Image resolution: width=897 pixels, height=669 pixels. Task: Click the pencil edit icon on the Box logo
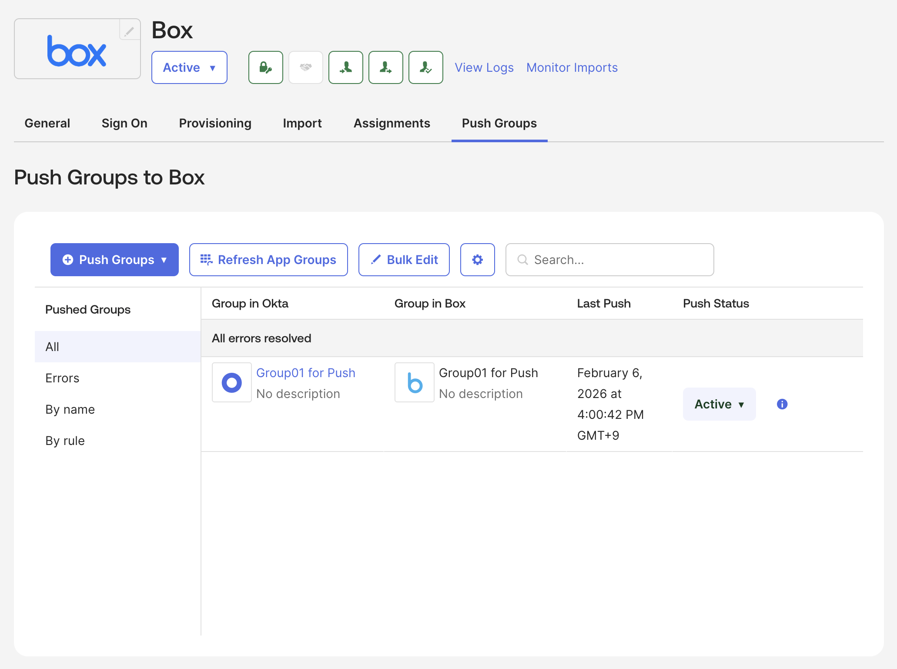(130, 30)
